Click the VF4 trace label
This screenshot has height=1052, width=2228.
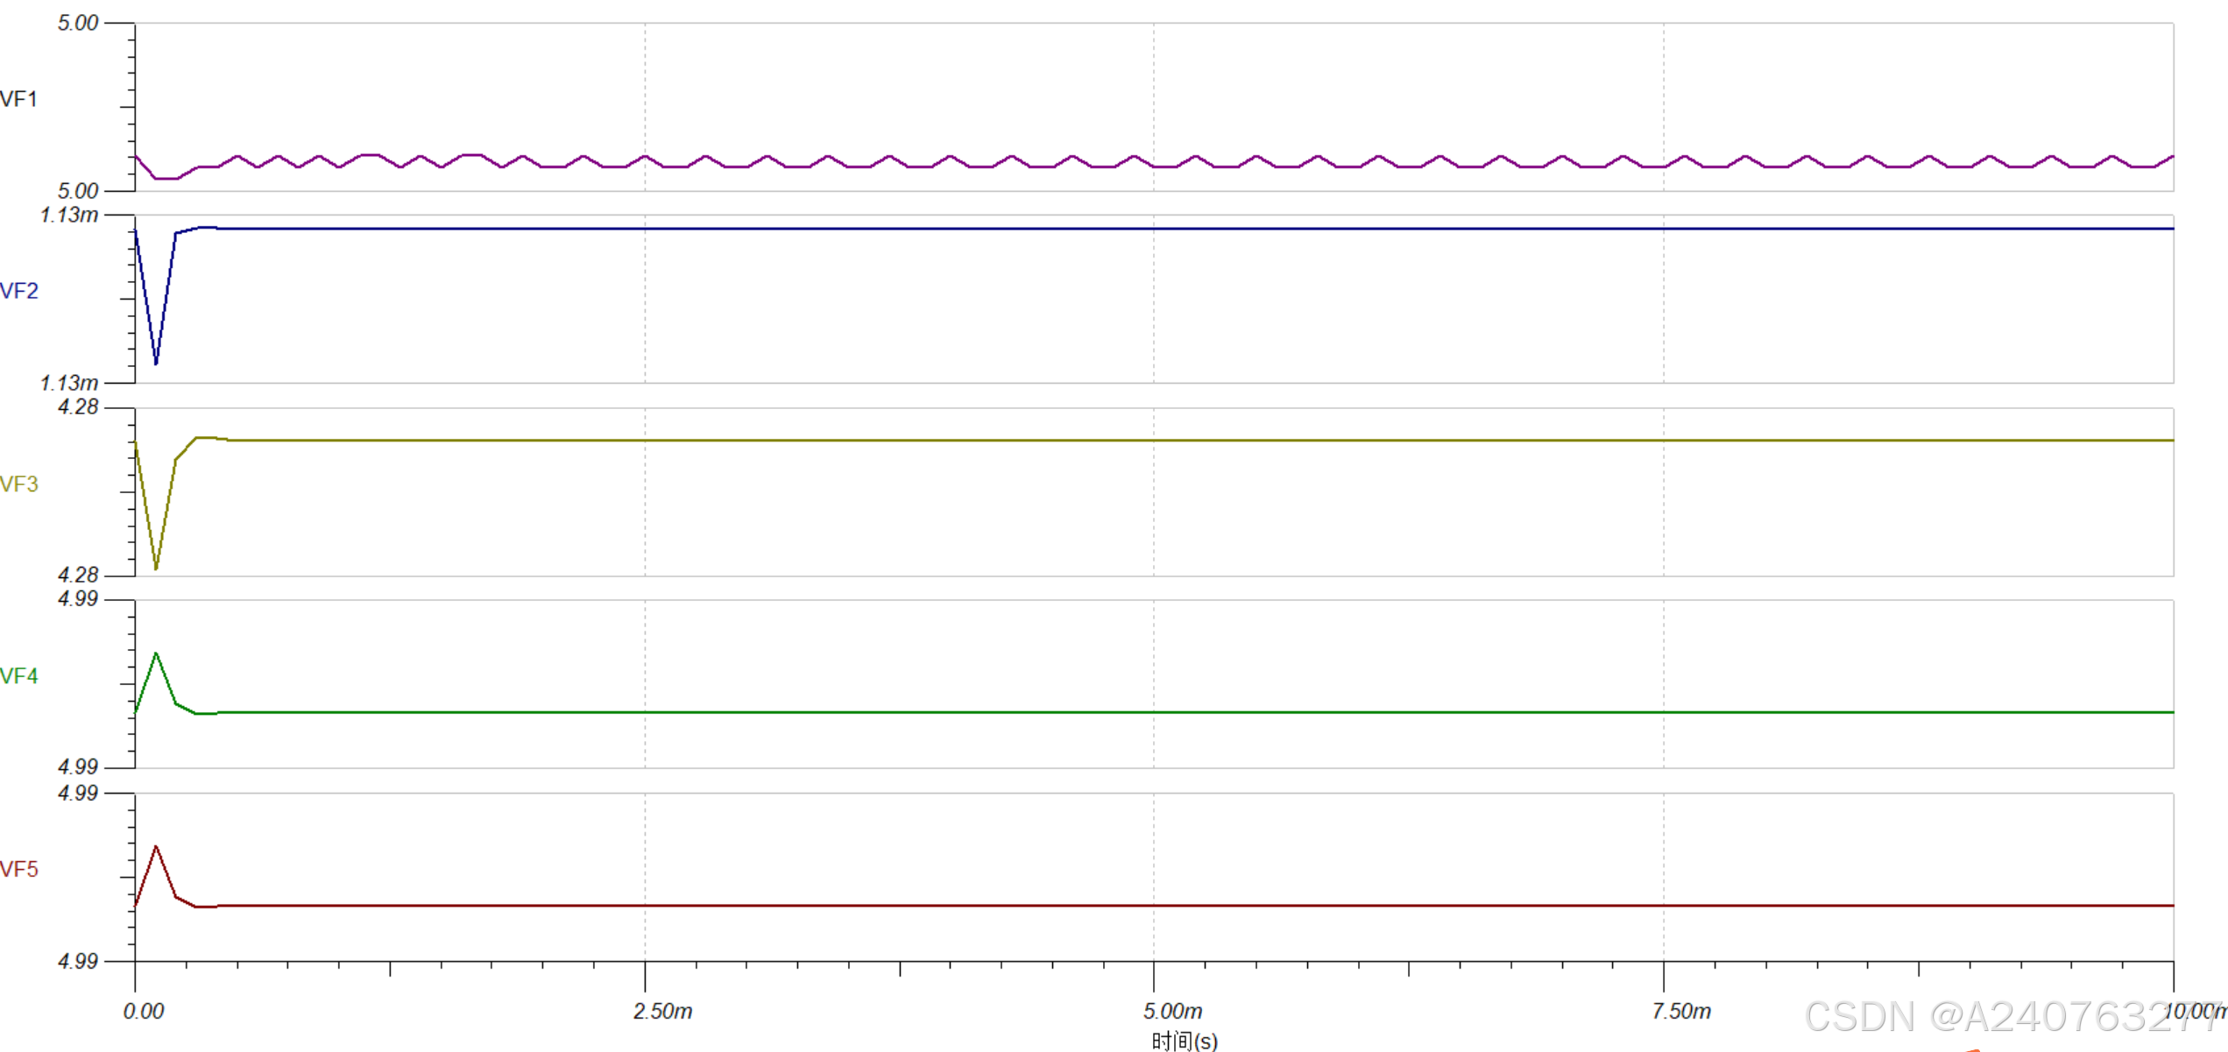coord(19,676)
